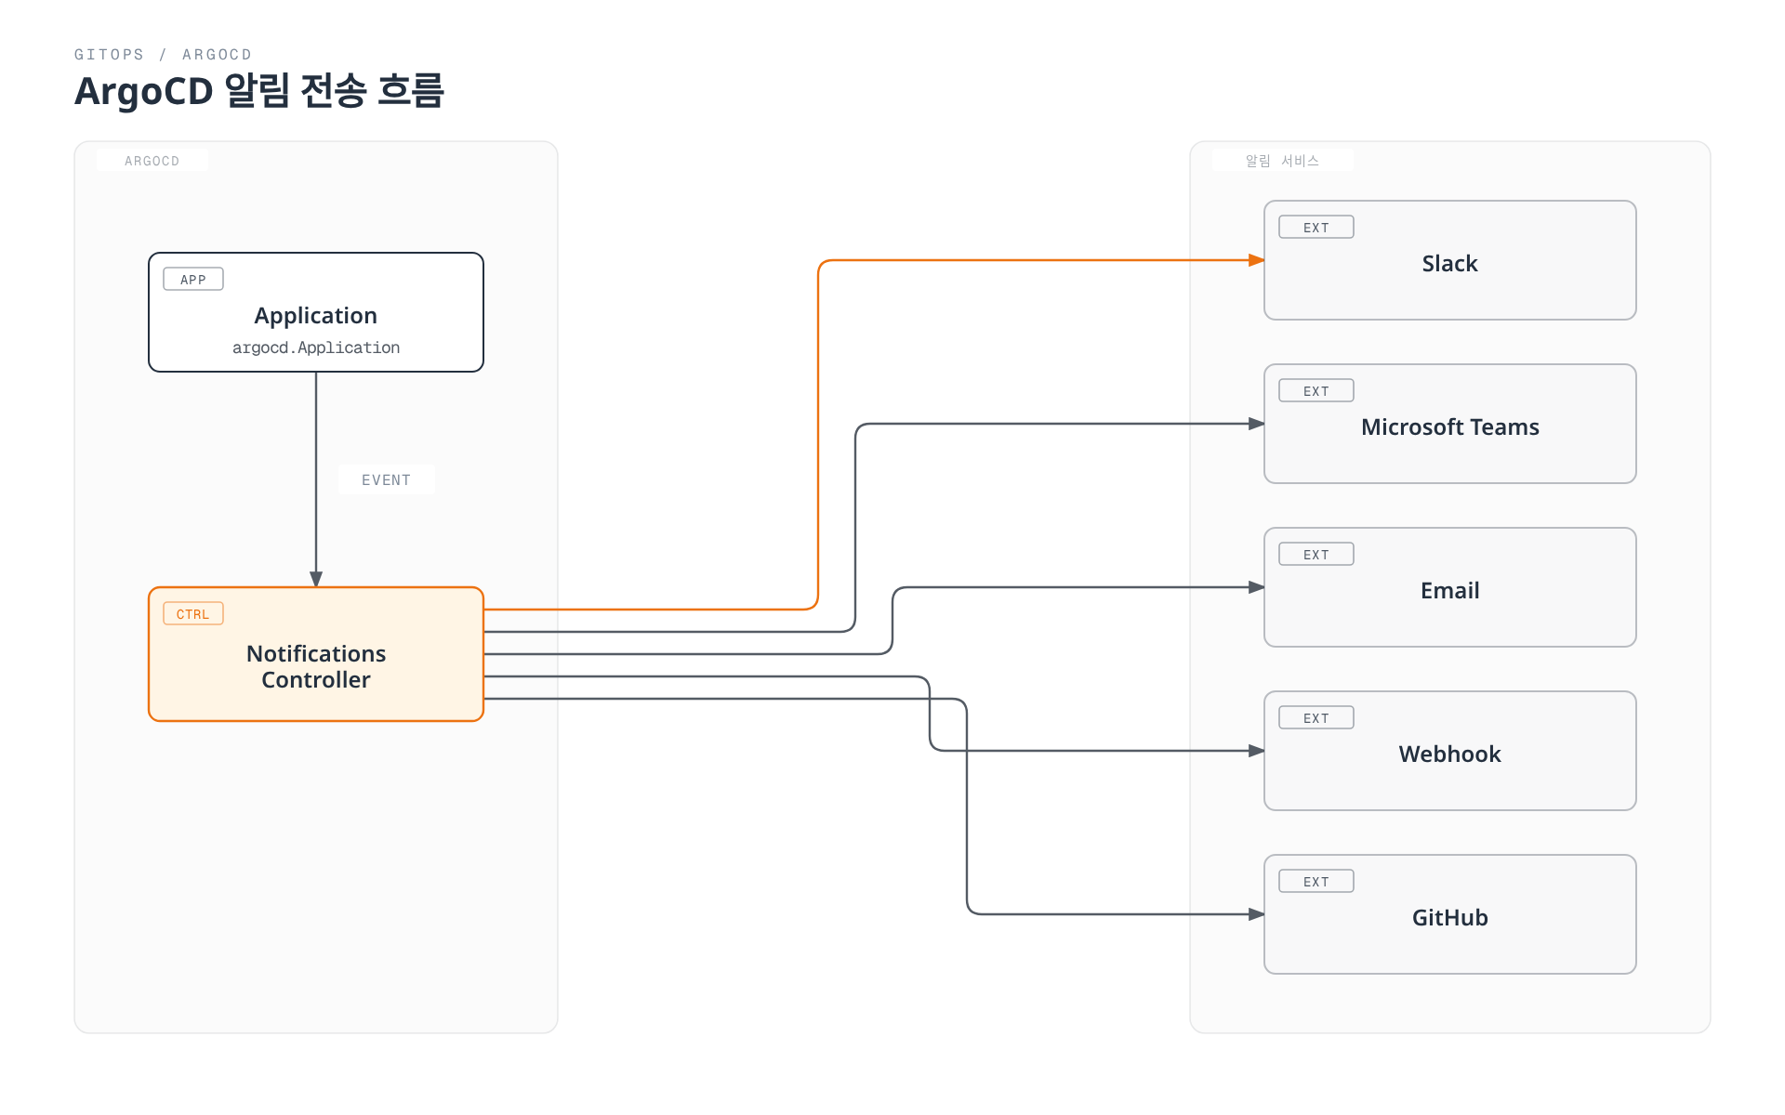Image resolution: width=1785 pixels, height=1115 pixels.
Task: Select the Application node box
Action: tap(316, 312)
